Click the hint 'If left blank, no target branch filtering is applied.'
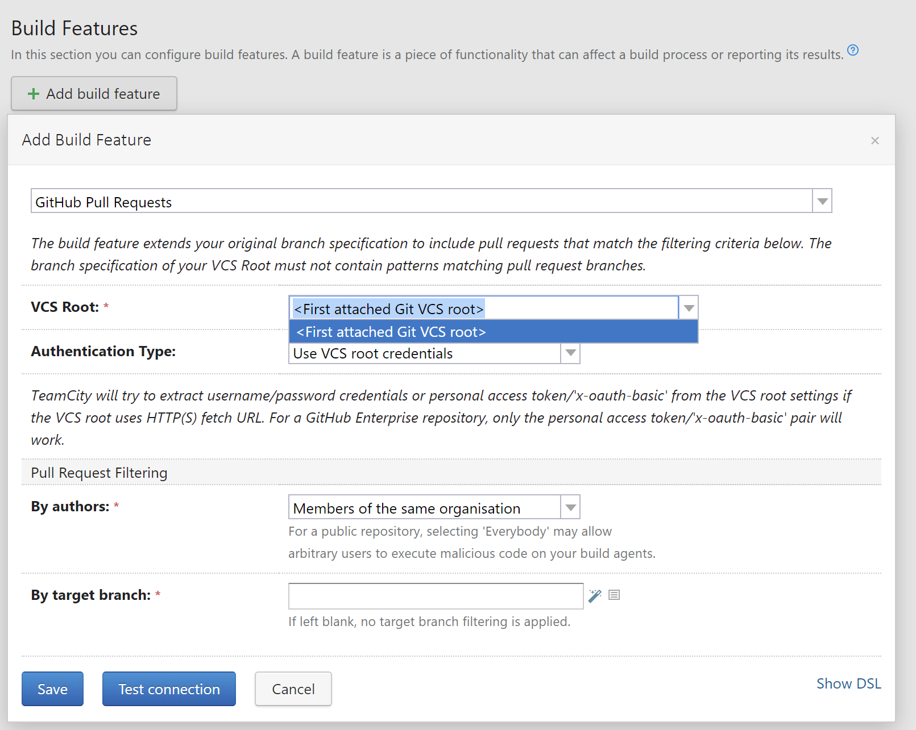Viewport: 916px width, 730px height. coord(429,621)
